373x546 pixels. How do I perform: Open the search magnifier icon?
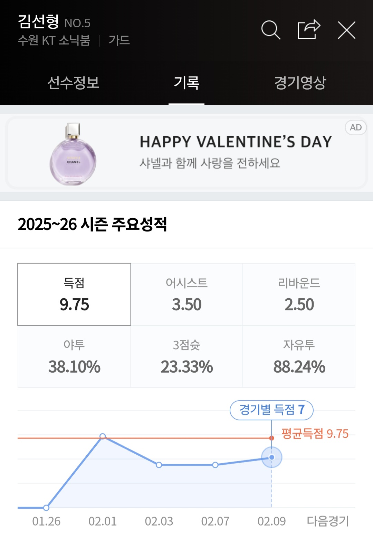point(270,30)
